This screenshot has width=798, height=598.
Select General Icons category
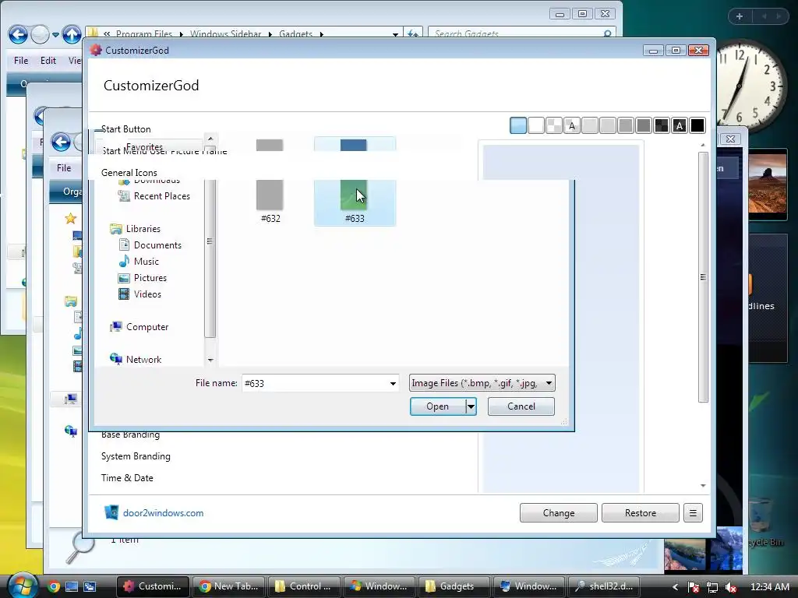(x=129, y=173)
